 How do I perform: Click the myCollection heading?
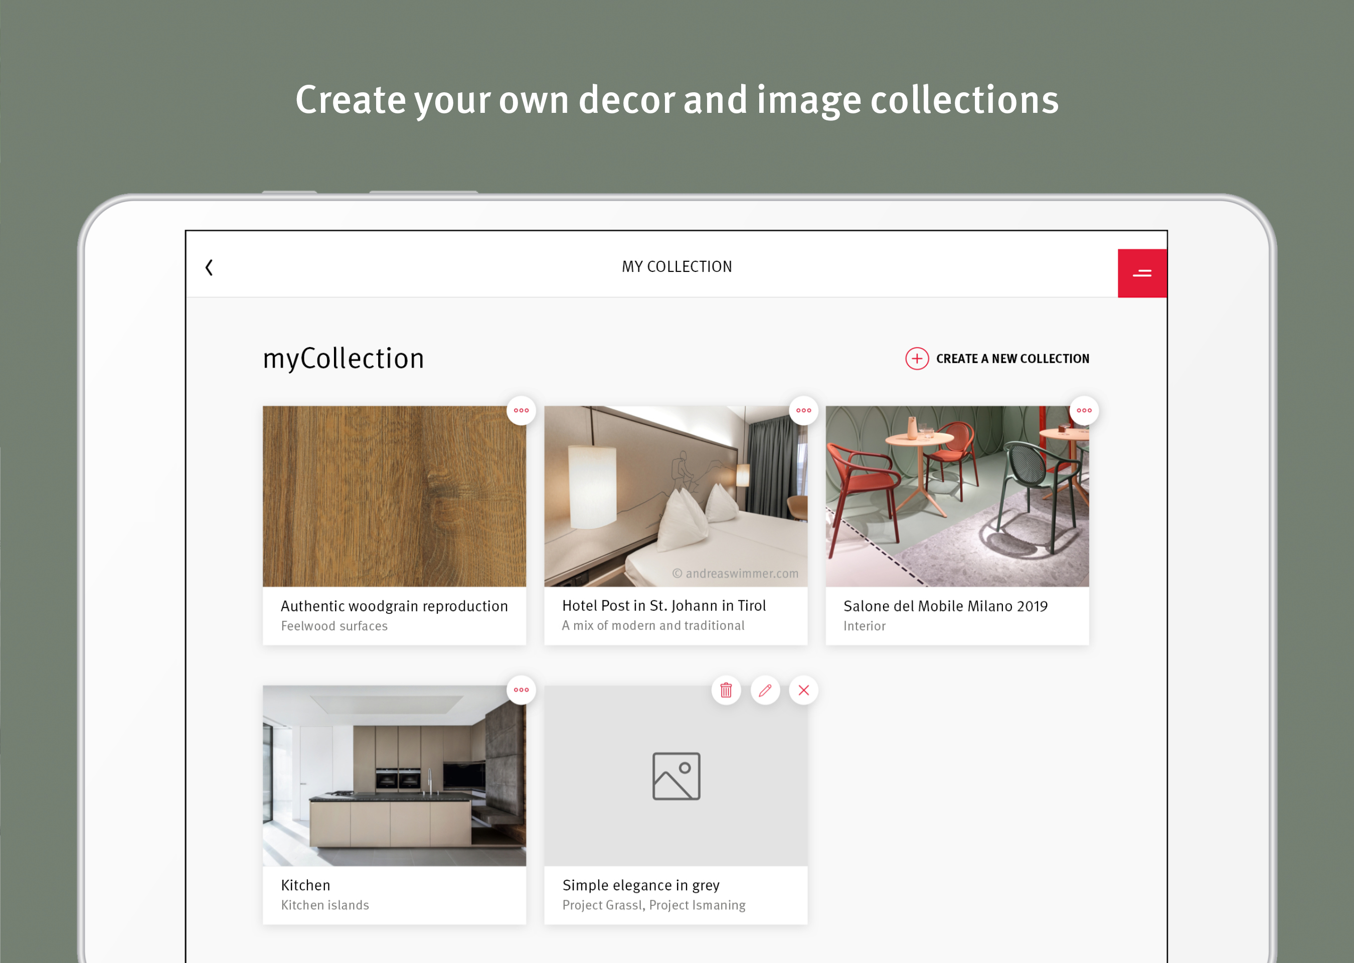pos(343,359)
